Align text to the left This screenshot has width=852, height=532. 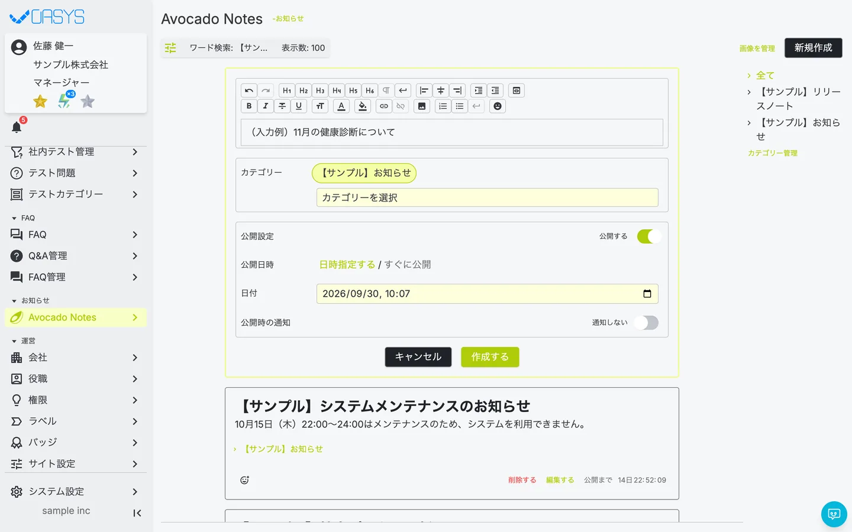pyautogui.click(x=424, y=90)
